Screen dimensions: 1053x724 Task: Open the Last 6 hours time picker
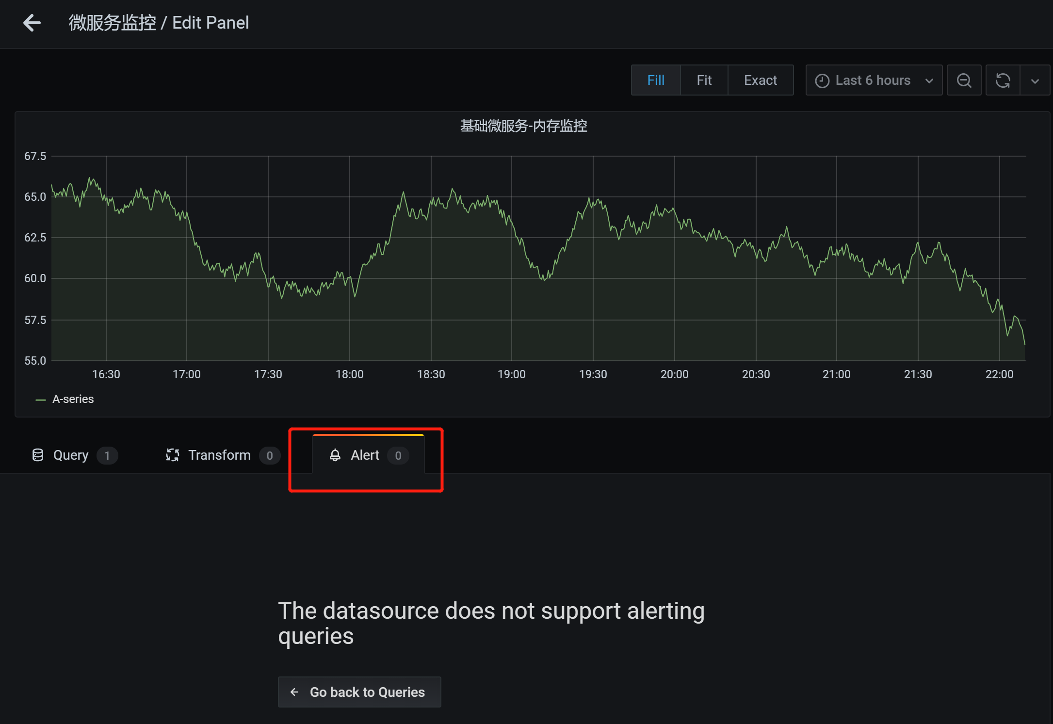pyautogui.click(x=874, y=80)
